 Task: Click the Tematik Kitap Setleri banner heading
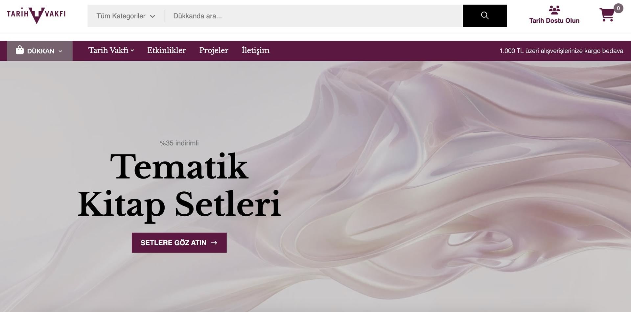pyautogui.click(x=179, y=186)
